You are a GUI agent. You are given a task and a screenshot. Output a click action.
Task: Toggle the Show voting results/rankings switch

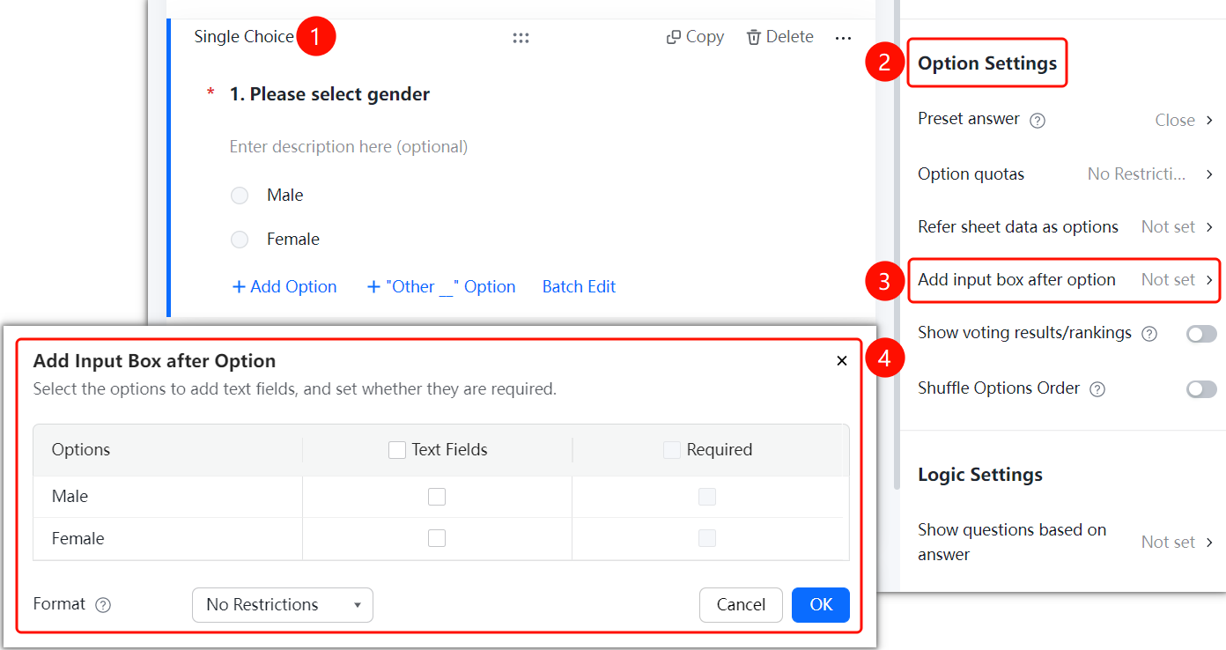pyautogui.click(x=1201, y=334)
